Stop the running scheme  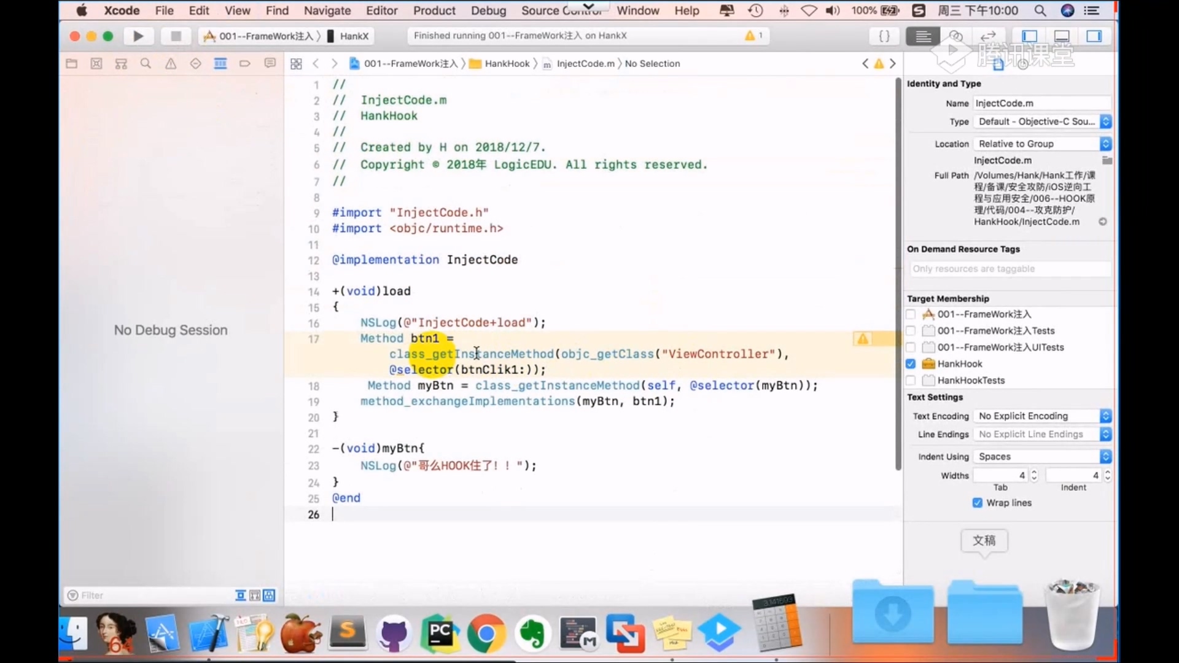176,36
